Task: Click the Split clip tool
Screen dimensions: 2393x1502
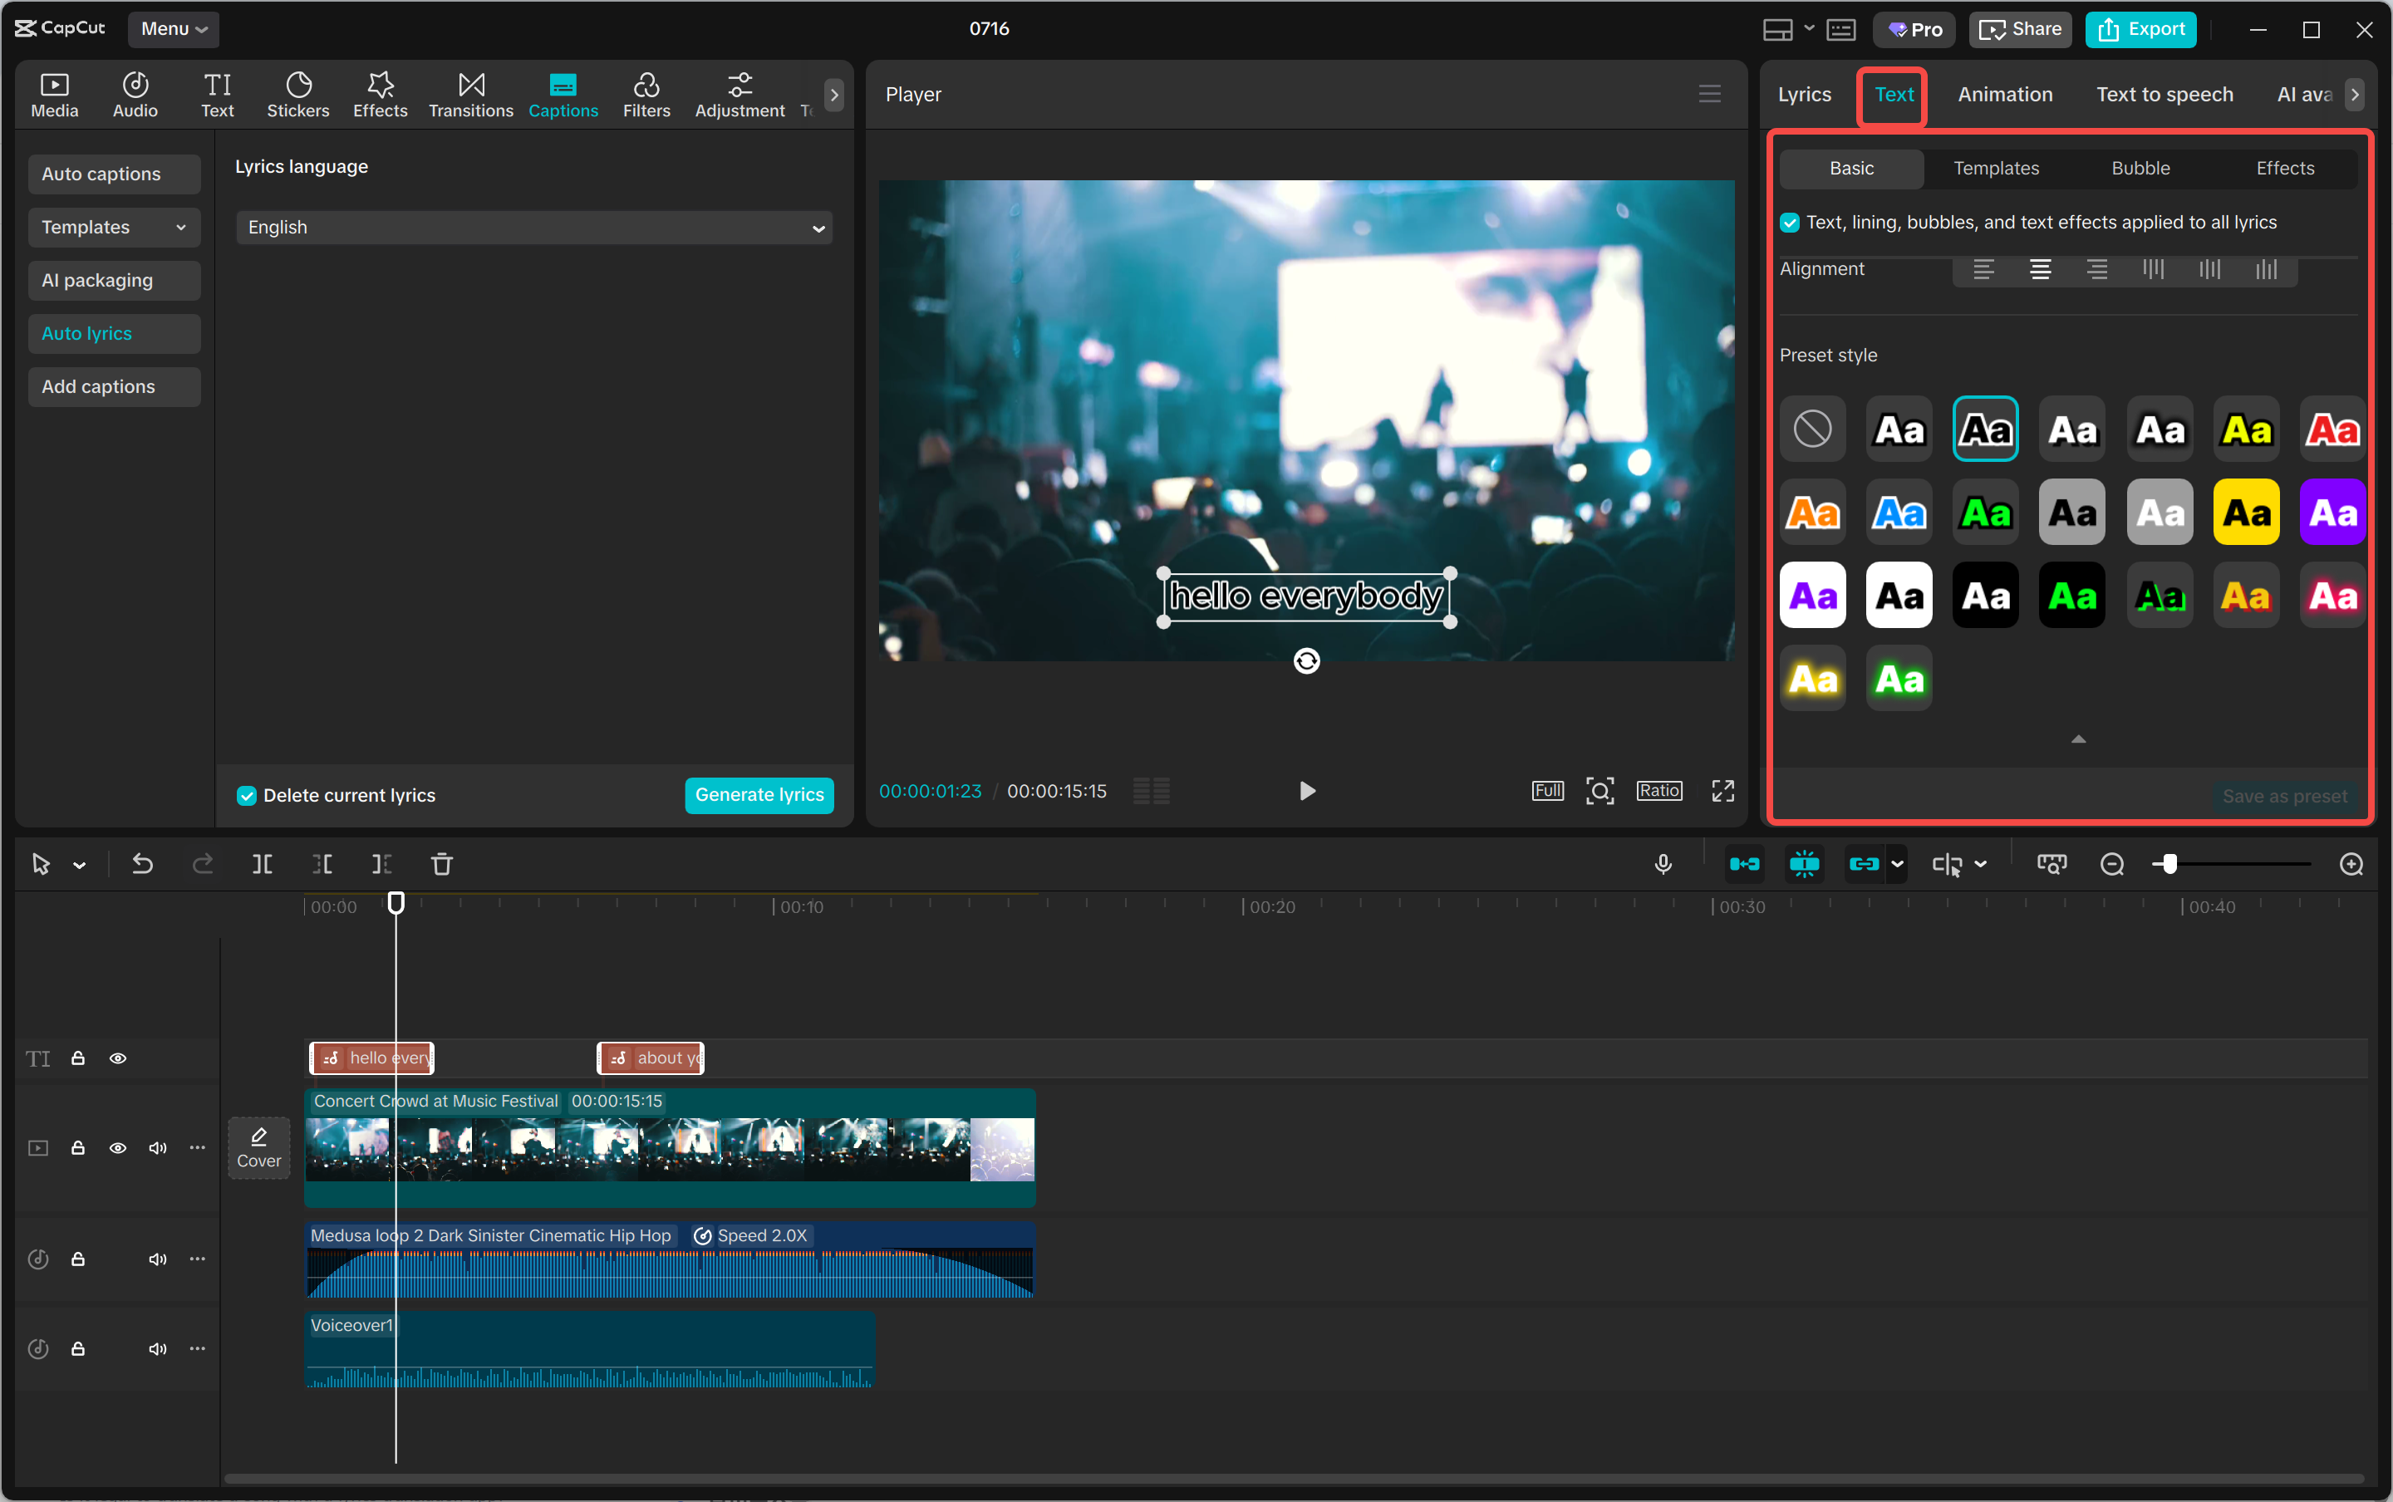Action: (x=263, y=864)
